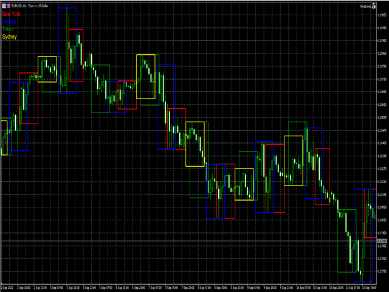Click the '13 Sep 15:00' time axis label
Viewport: 389px width, 292px height.
click(369, 288)
